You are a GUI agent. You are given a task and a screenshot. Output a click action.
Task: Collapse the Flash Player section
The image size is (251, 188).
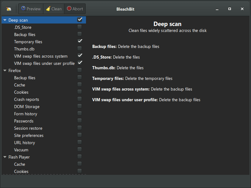point(4,157)
